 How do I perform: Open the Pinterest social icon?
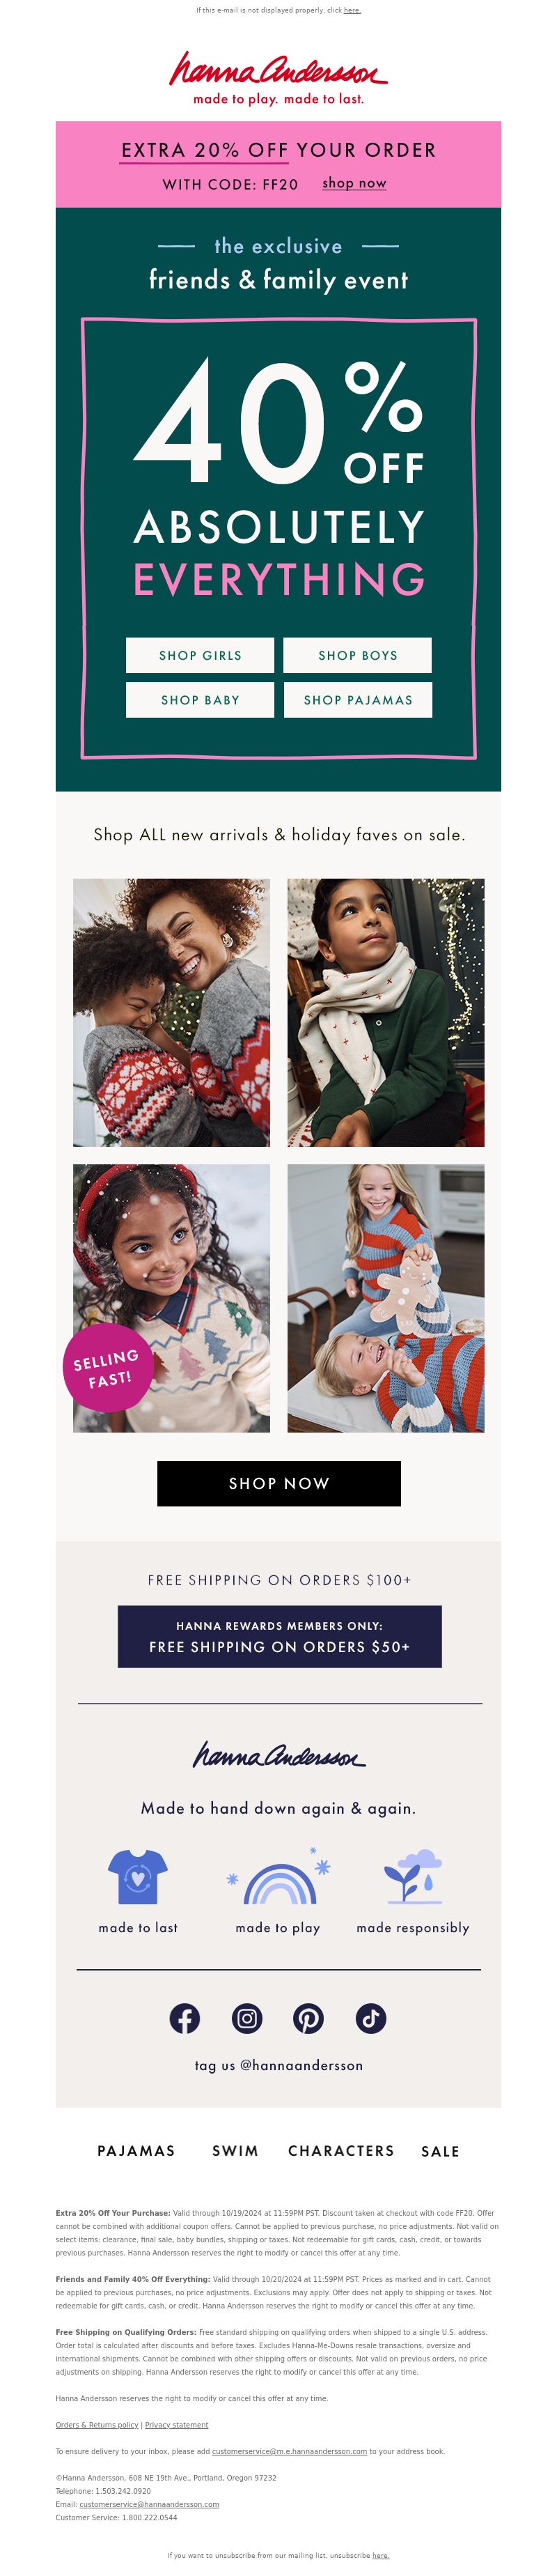(x=308, y=2018)
